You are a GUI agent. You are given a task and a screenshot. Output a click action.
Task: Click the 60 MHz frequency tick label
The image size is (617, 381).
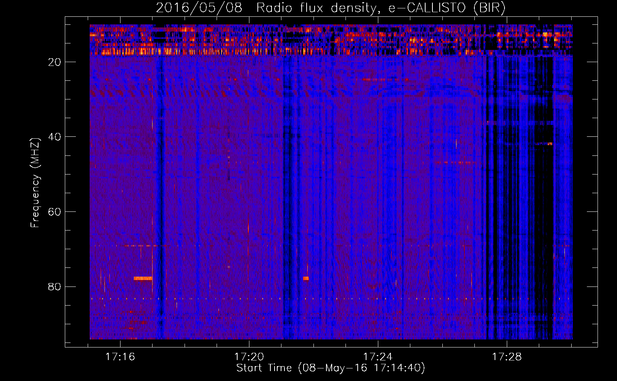click(55, 212)
